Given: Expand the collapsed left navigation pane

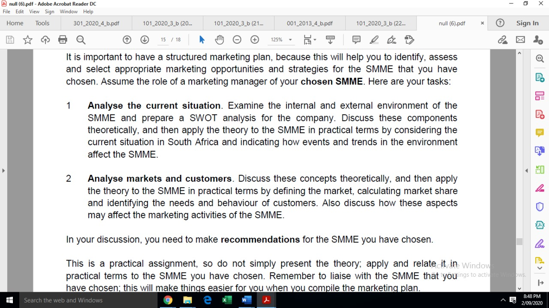Looking at the screenshot, I should (3, 170).
